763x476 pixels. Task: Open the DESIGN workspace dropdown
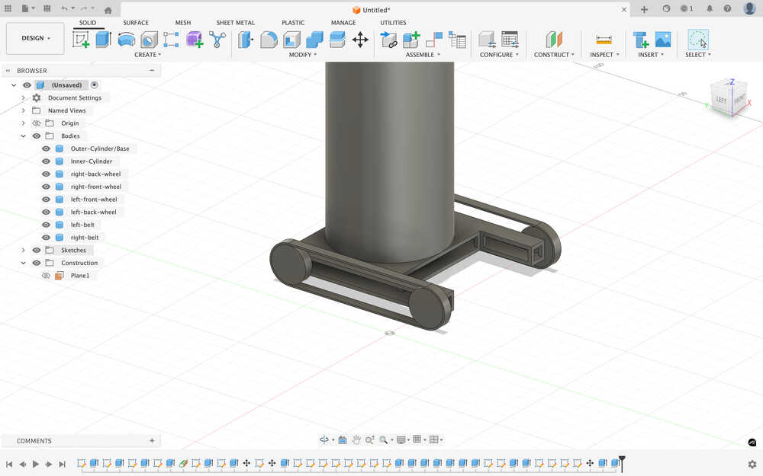(x=35, y=38)
